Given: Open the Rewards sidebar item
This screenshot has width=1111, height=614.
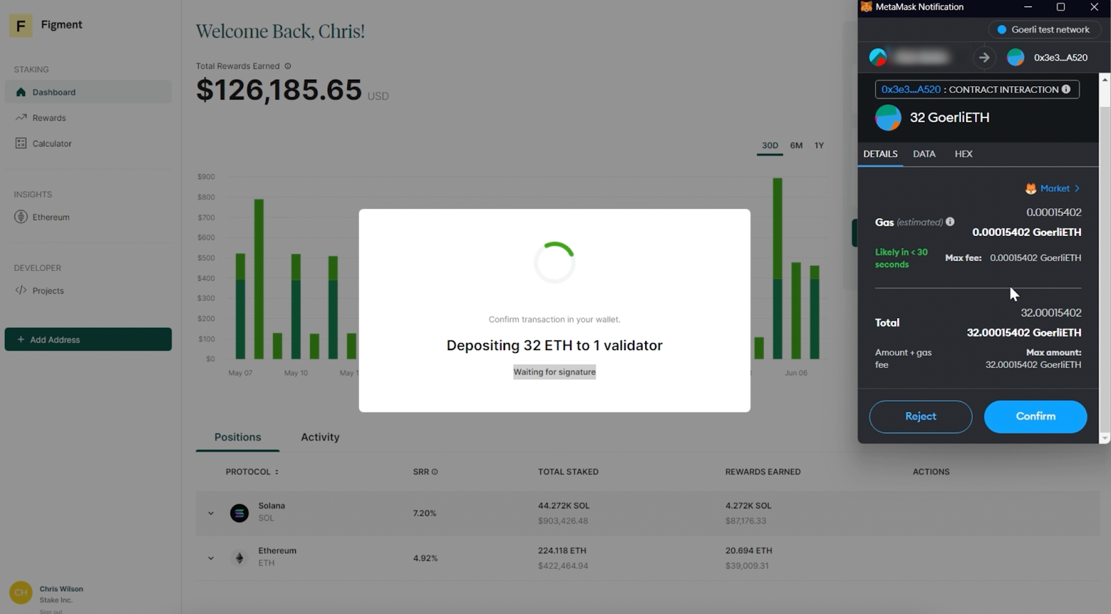Looking at the screenshot, I should click(x=88, y=118).
